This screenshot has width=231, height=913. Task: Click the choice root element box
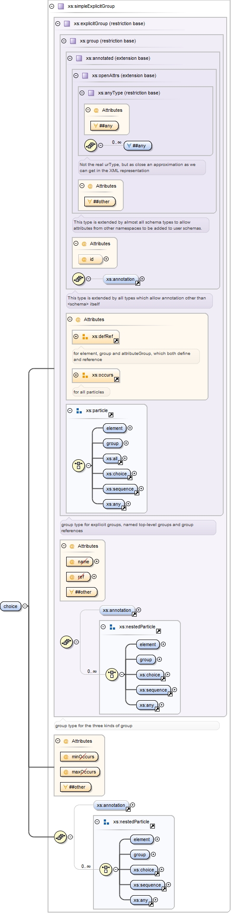click(11, 607)
